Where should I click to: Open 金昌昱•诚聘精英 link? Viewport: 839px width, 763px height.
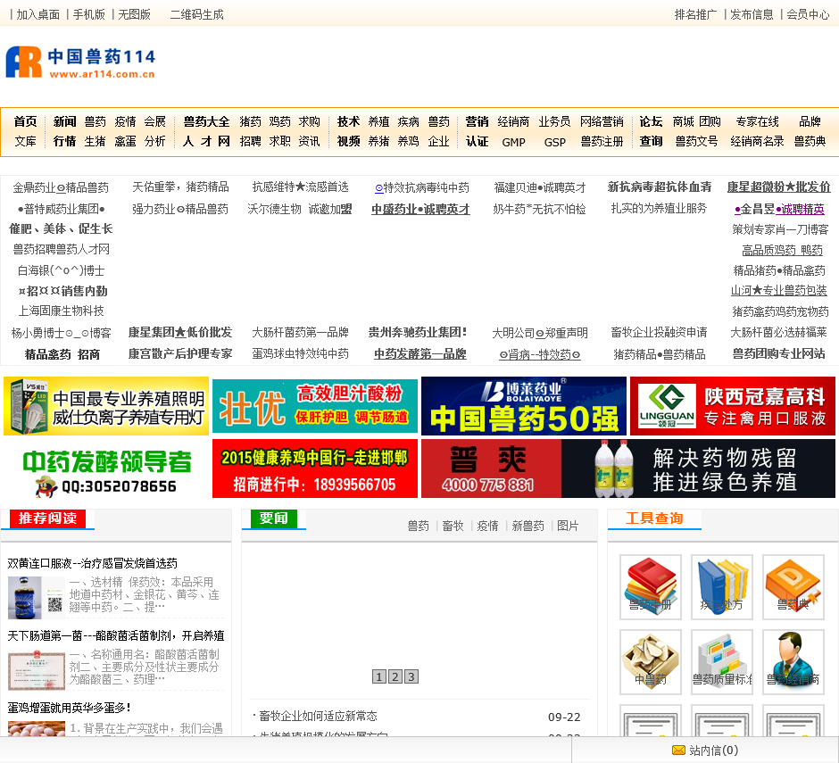click(x=779, y=209)
